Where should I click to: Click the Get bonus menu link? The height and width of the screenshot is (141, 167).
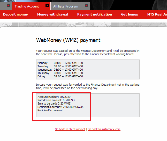tap(130, 14)
